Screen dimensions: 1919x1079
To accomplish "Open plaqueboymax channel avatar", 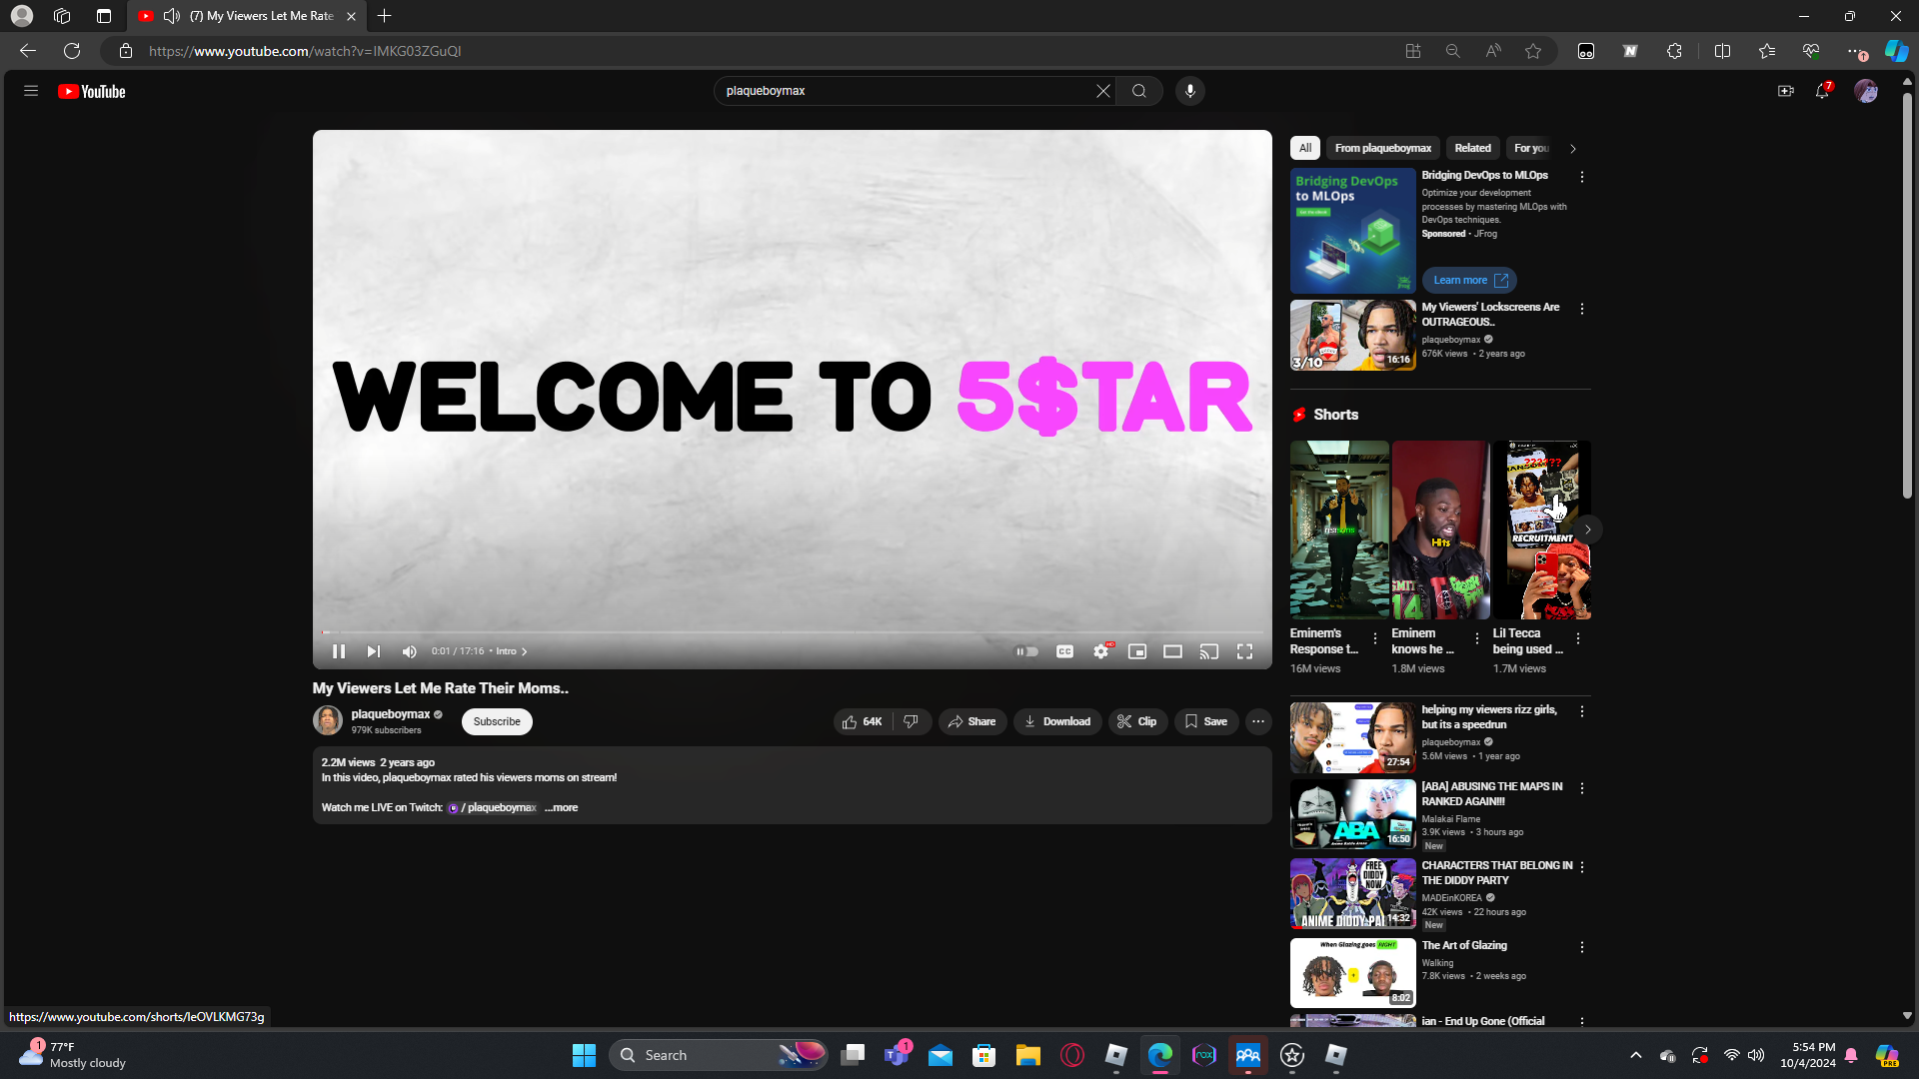I will 328,720.
